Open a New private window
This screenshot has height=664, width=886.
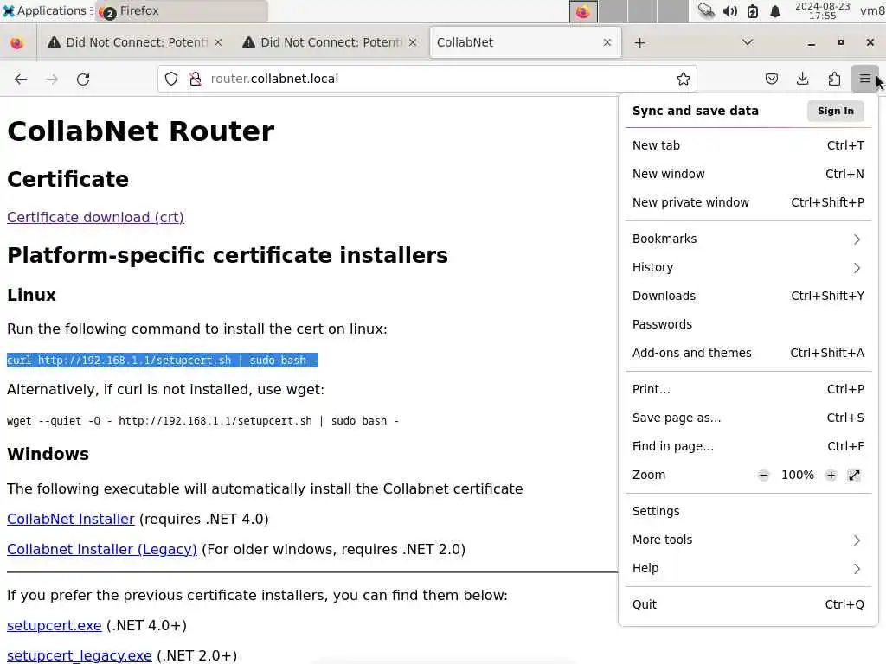pos(748,202)
